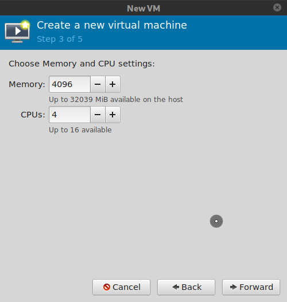Click the 'Create a new virtual machine' title
287x302 pixels.
[x=112, y=25]
